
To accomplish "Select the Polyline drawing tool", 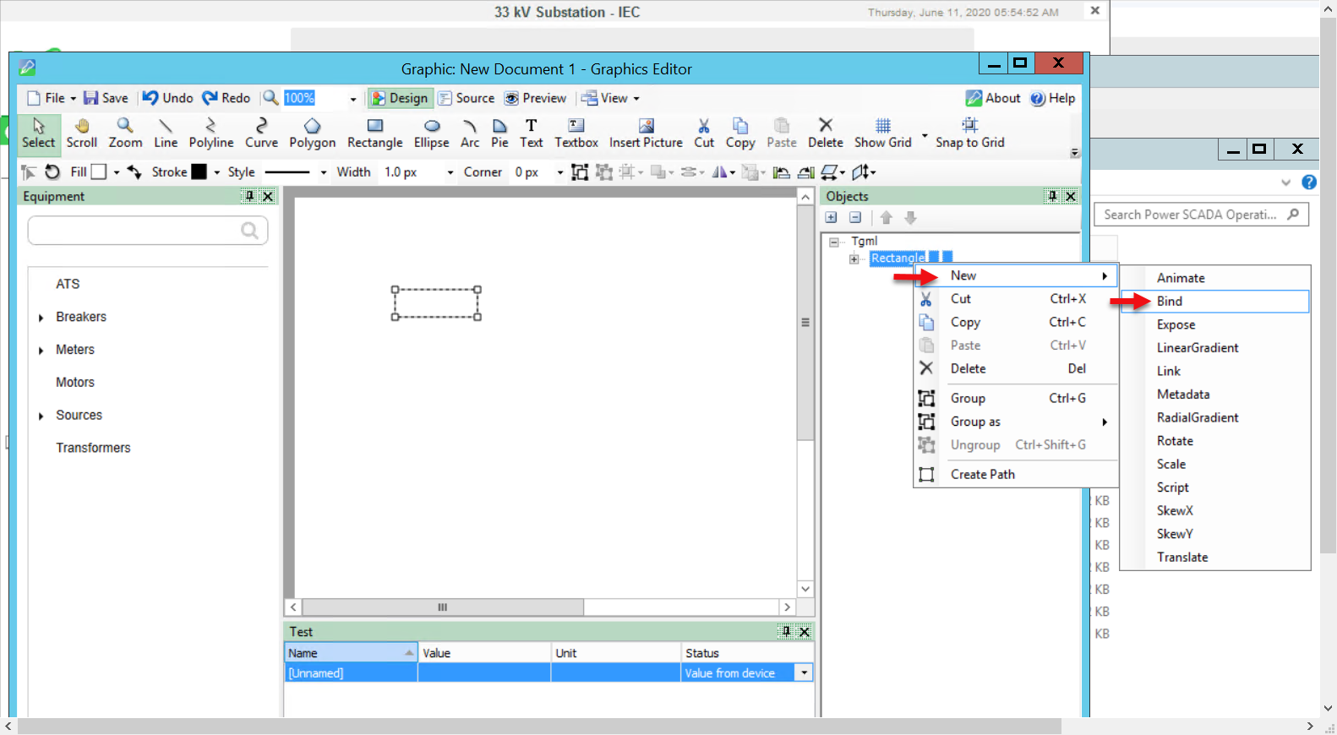I will (x=210, y=133).
